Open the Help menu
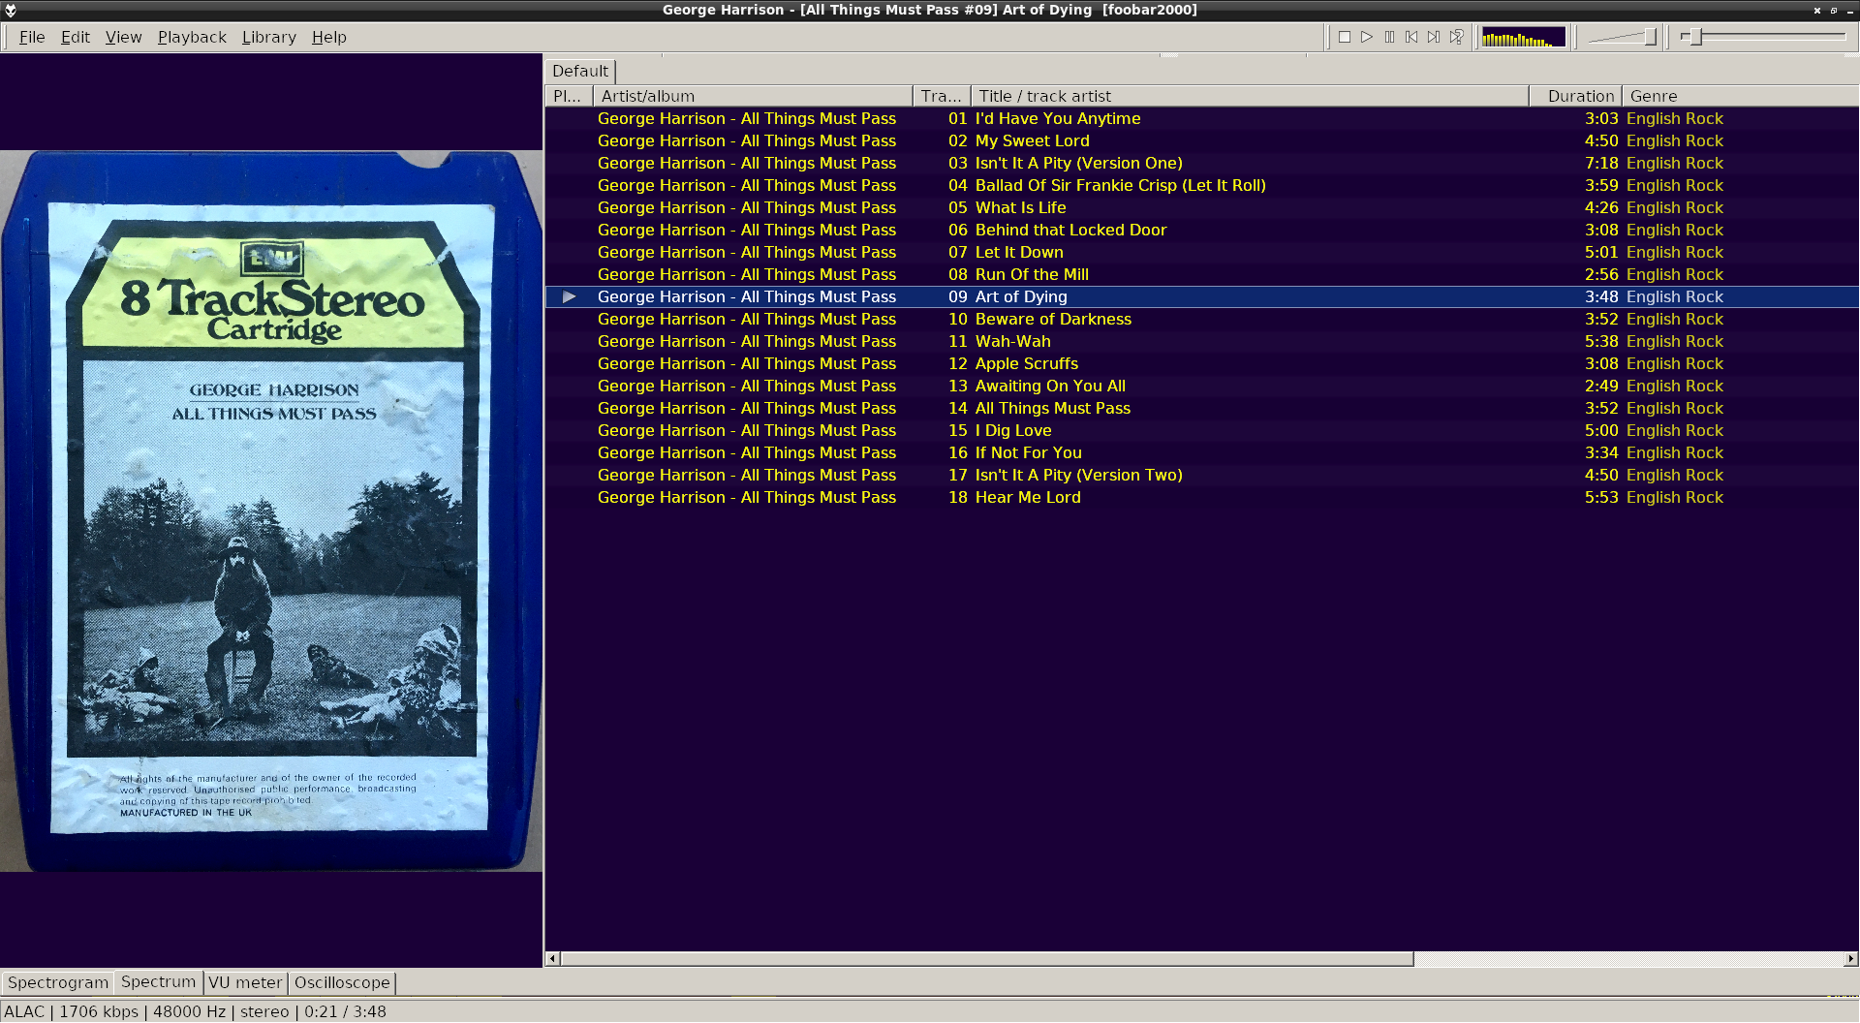The height and width of the screenshot is (1023, 1860). pos(328,37)
